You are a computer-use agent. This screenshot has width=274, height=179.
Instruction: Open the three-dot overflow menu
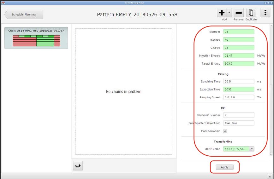click(265, 13)
